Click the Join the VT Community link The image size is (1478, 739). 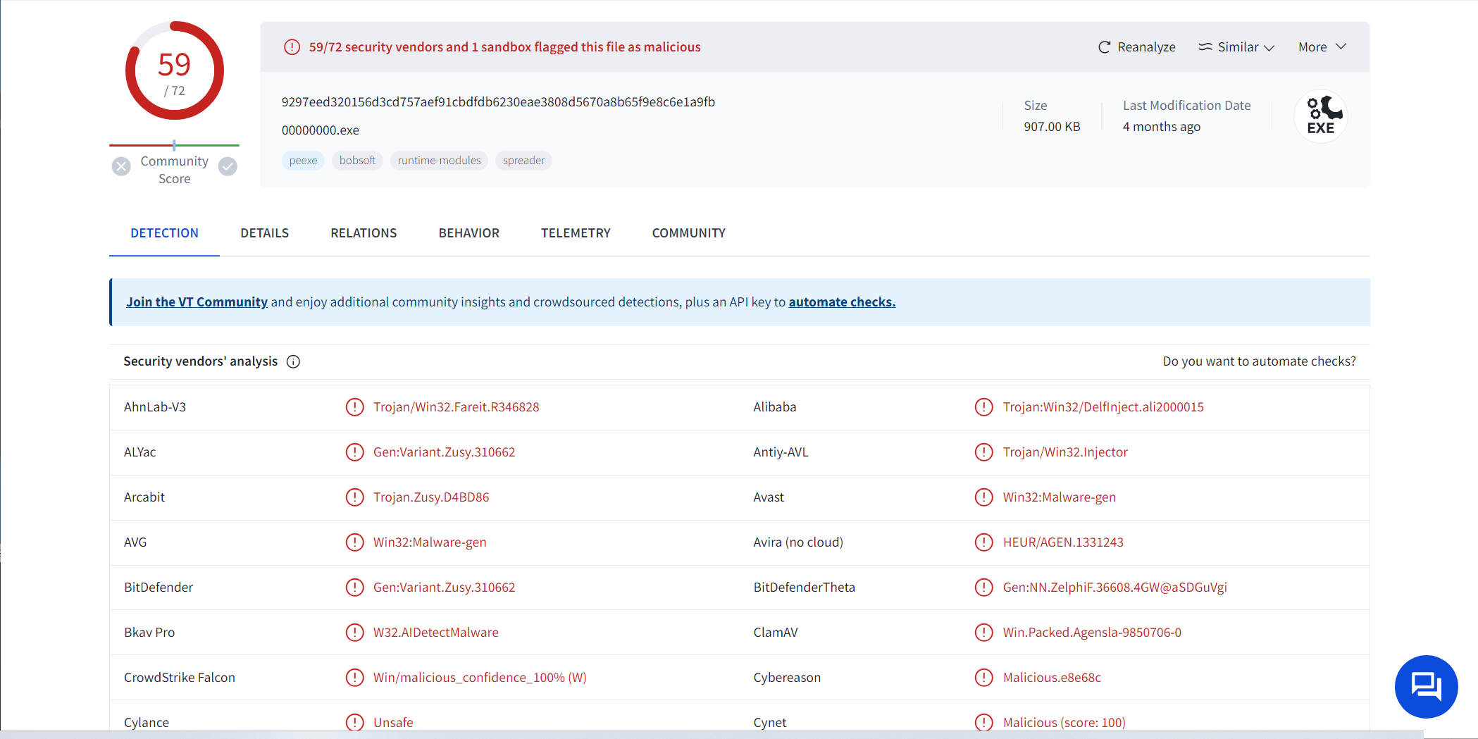coord(197,302)
